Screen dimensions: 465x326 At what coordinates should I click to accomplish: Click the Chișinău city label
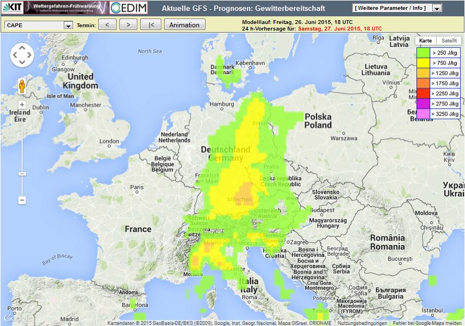coord(432,227)
